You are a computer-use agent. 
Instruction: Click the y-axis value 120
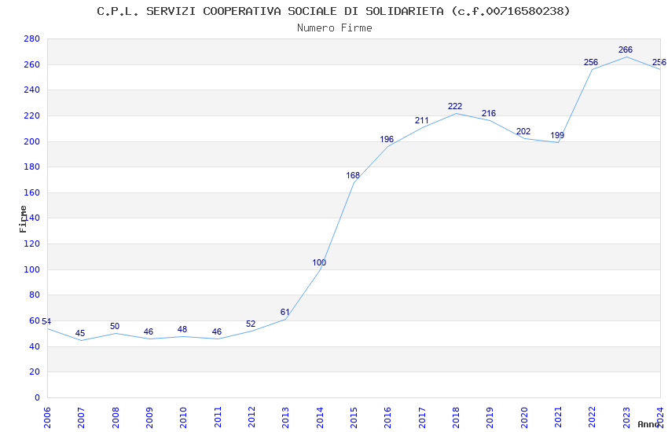click(x=32, y=243)
